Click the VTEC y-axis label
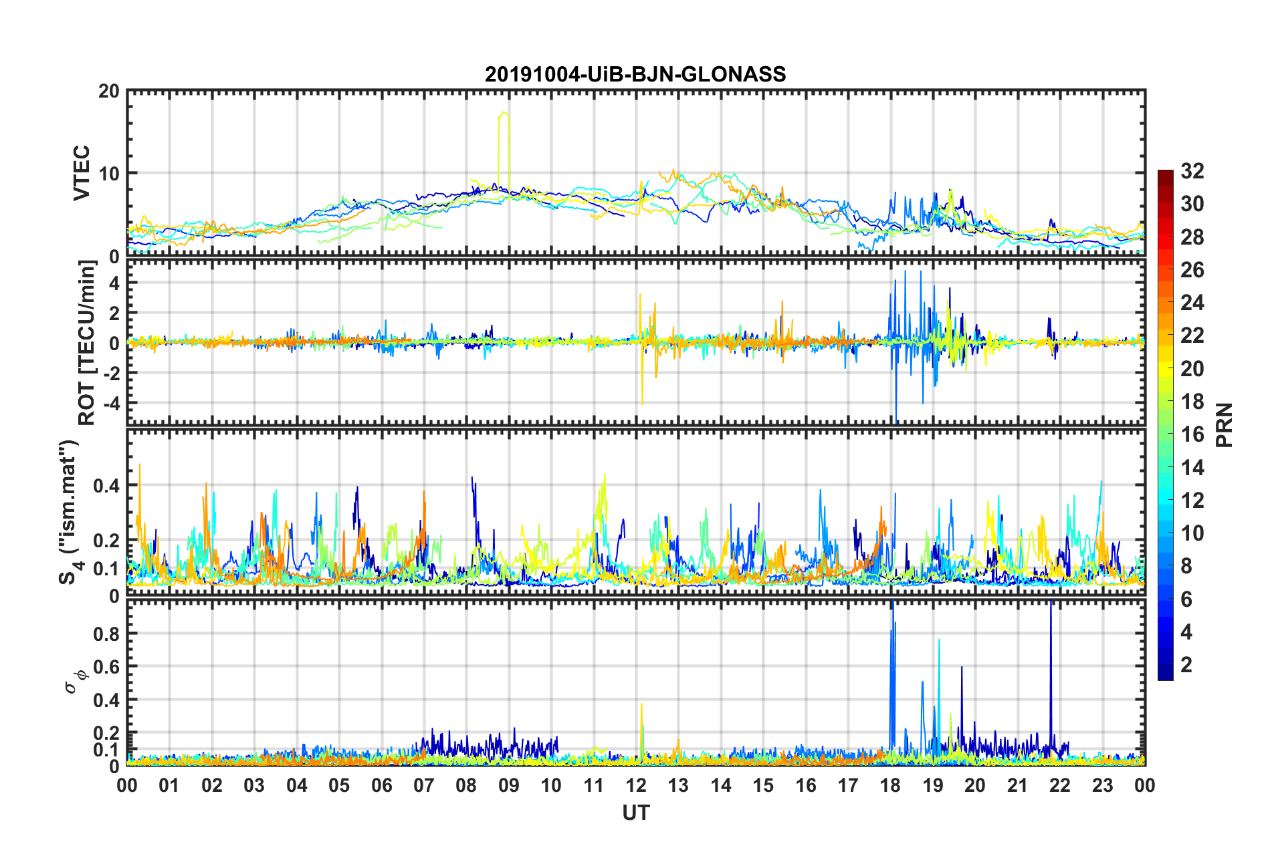1272x850 pixels. click(82, 172)
